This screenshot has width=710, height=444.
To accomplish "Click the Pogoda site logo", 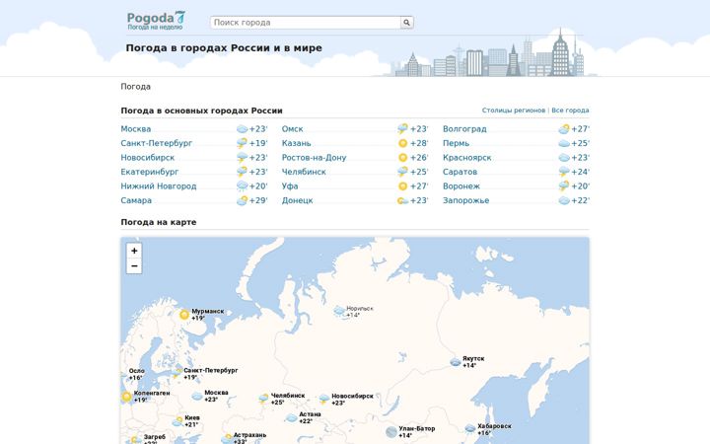I will [x=156, y=21].
